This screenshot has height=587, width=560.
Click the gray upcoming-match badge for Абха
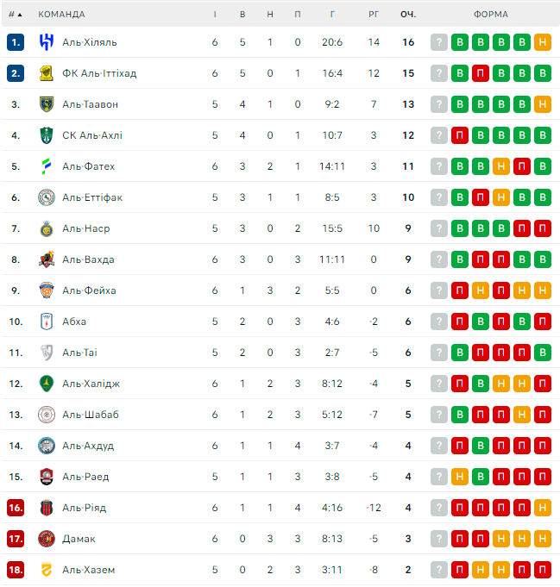click(x=439, y=322)
